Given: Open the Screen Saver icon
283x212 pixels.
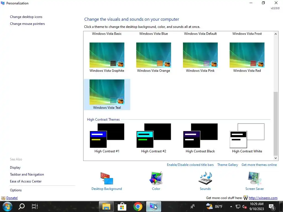Looking at the screenshot, I should click(255, 178).
